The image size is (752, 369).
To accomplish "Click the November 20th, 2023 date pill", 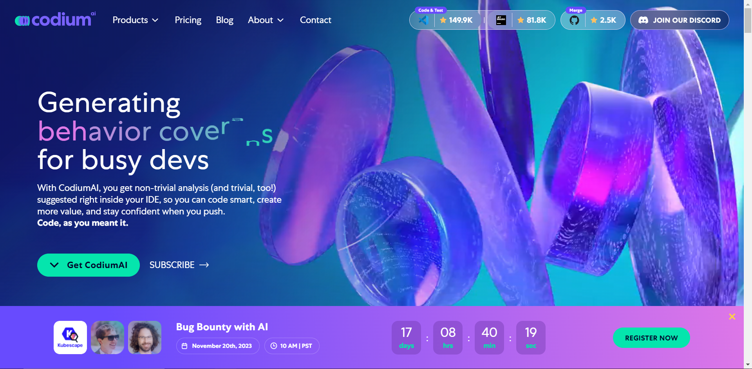I will pos(218,346).
